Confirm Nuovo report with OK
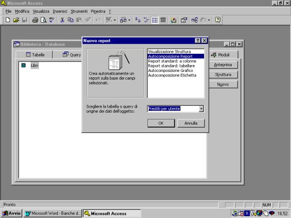Screen dimensions: 291x218 click(x=161, y=123)
